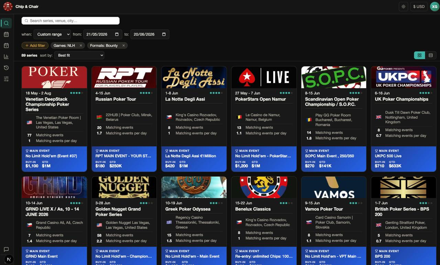Open the history clock icon in sidebar
The height and width of the screenshot is (265, 440).
(6, 68)
